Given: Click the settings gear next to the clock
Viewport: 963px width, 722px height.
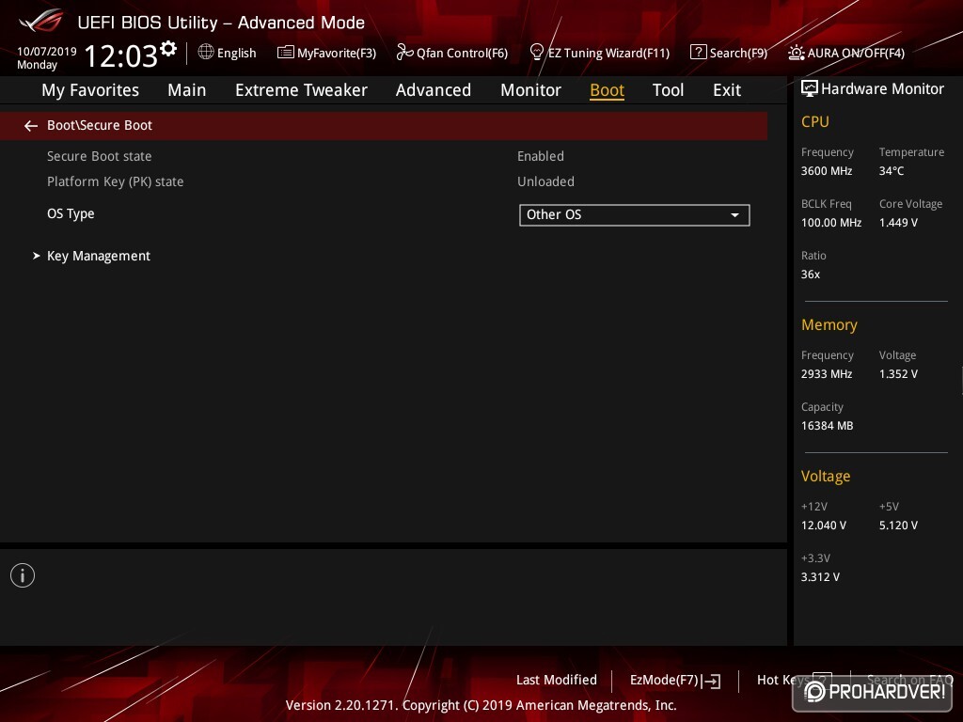Looking at the screenshot, I should [168, 48].
